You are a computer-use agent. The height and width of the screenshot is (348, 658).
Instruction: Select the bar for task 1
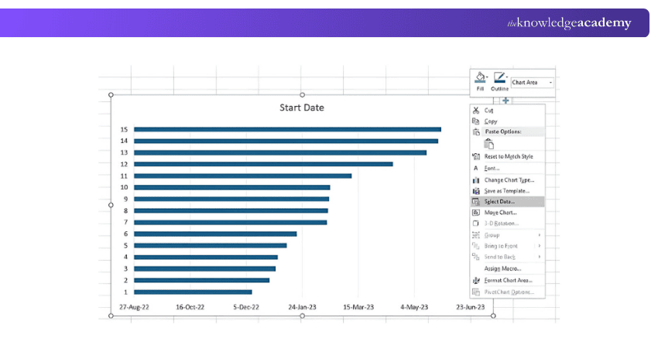click(193, 292)
